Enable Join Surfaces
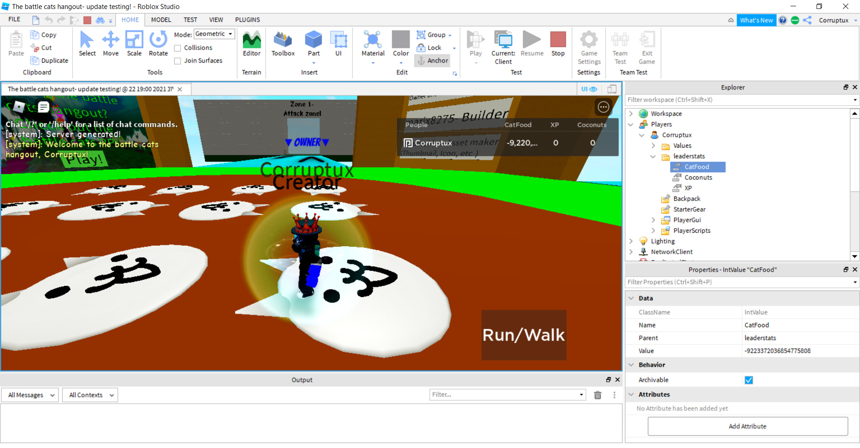The height and width of the screenshot is (448, 860). (178, 60)
